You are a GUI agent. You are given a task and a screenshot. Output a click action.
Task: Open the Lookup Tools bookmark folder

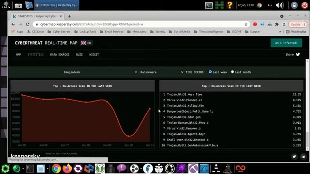pos(85,31)
